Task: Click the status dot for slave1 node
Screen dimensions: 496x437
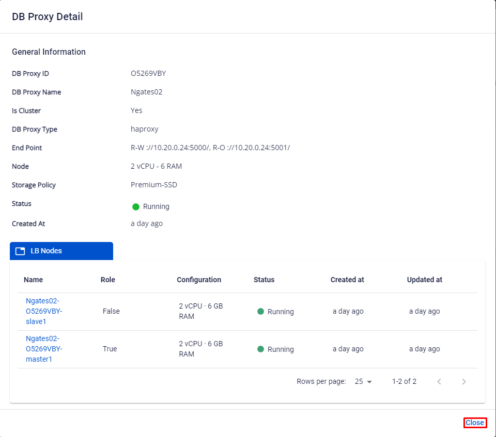Action: click(x=261, y=312)
